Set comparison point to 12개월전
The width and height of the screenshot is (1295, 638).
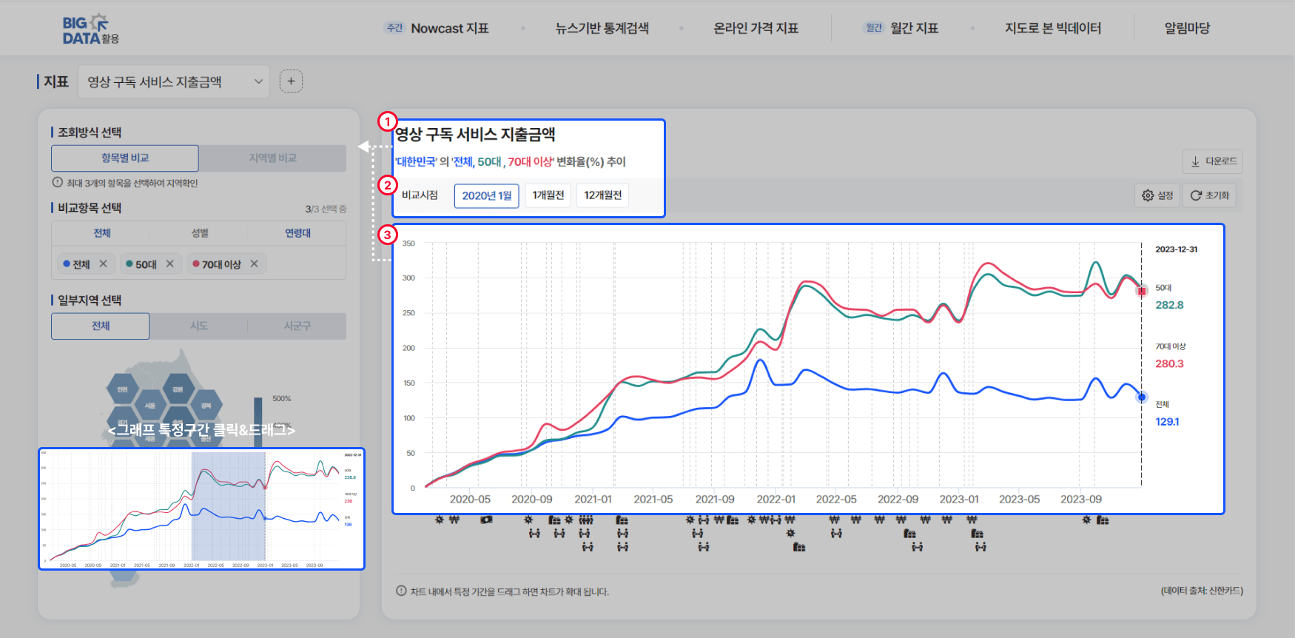(x=602, y=195)
